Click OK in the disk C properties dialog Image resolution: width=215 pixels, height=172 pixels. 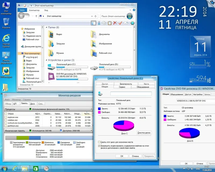(121, 156)
